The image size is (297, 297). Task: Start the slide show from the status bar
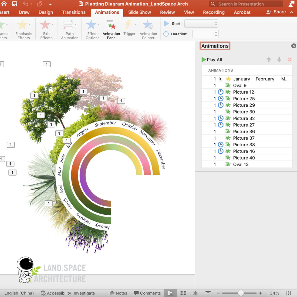point(208,293)
